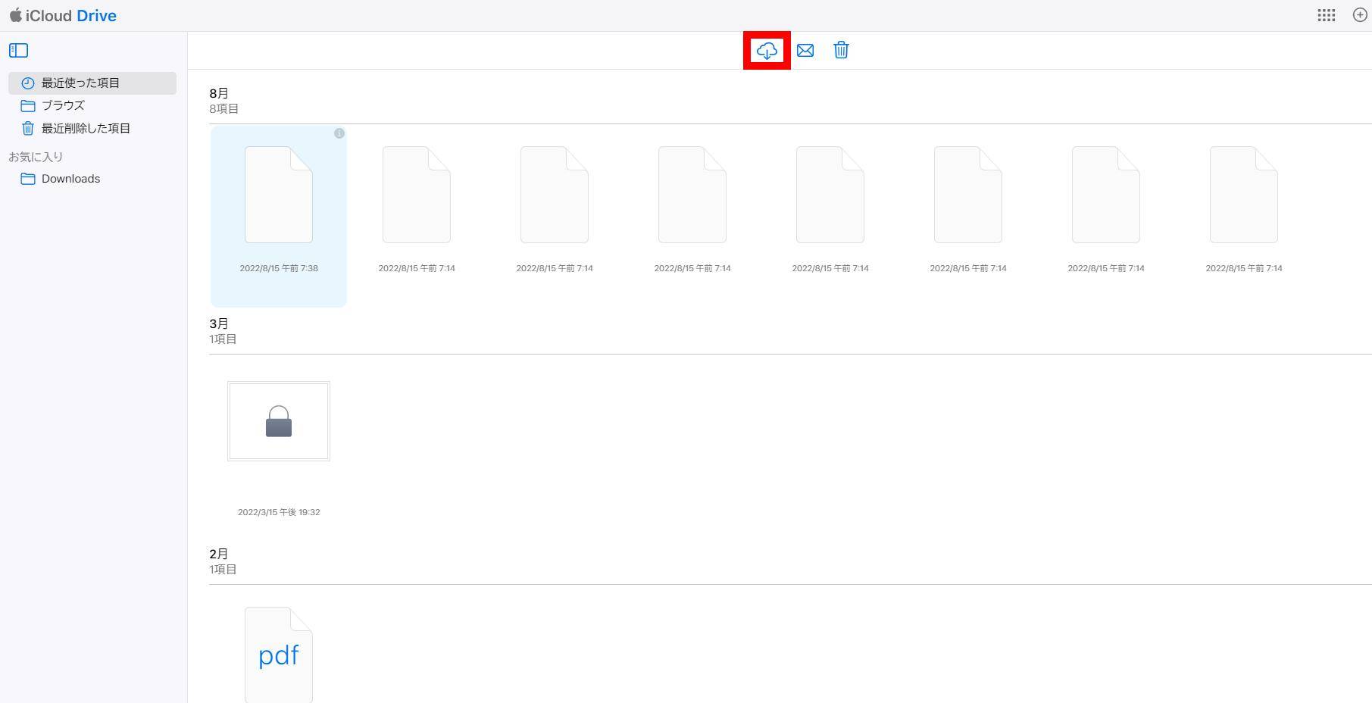
Task: Open 最近削除した項目 in sidebar
Action: click(x=92, y=129)
